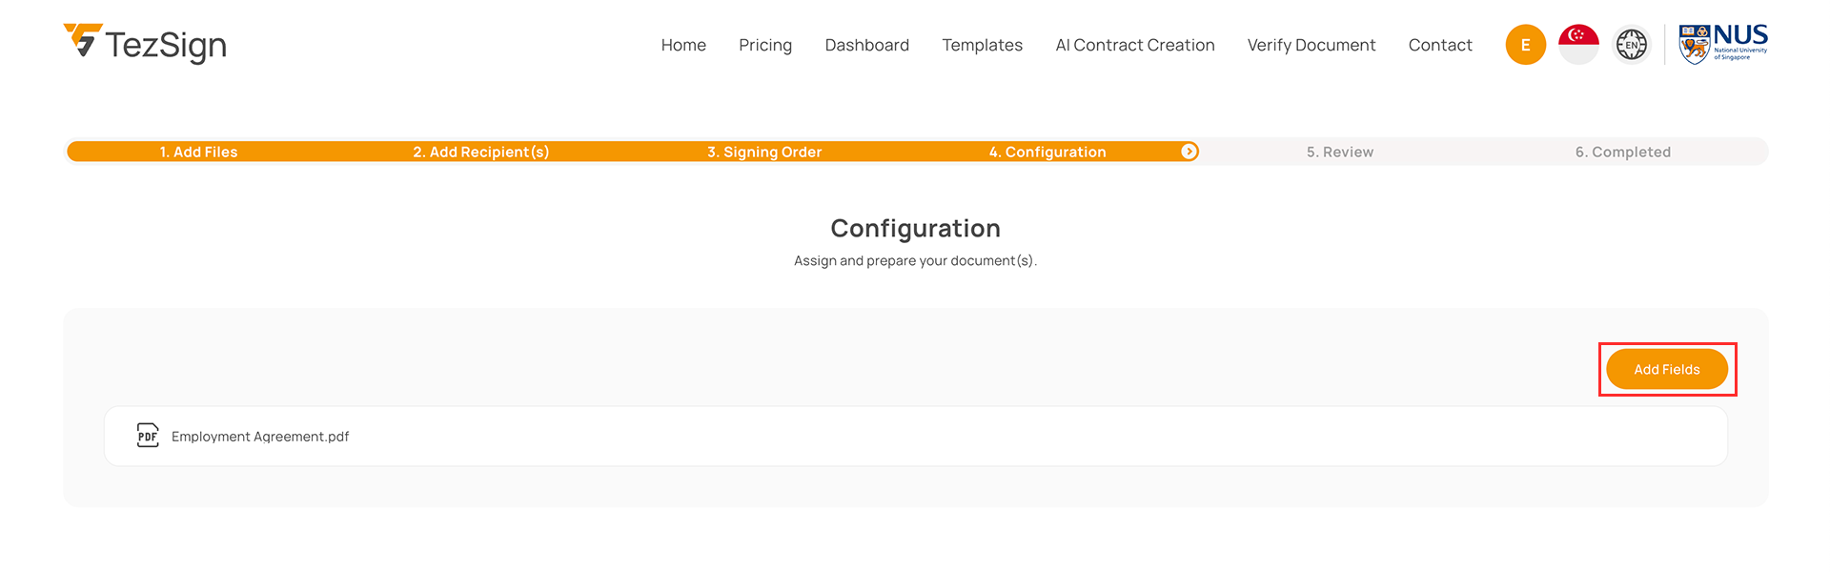Open the Contact page
The height and width of the screenshot is (572, 1830).
(x=1439, y=45)
